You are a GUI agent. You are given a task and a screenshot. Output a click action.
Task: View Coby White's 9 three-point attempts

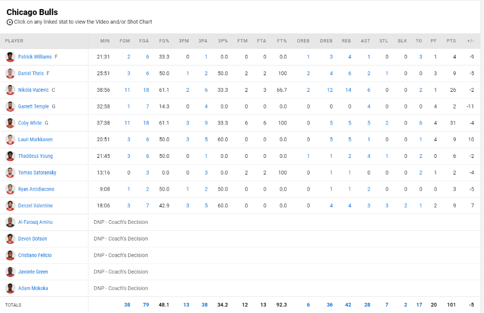(206, 123)
